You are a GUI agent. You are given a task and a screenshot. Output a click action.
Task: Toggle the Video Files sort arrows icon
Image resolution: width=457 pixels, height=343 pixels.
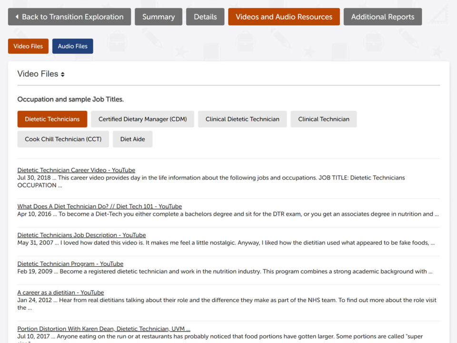tap(63, 74)
